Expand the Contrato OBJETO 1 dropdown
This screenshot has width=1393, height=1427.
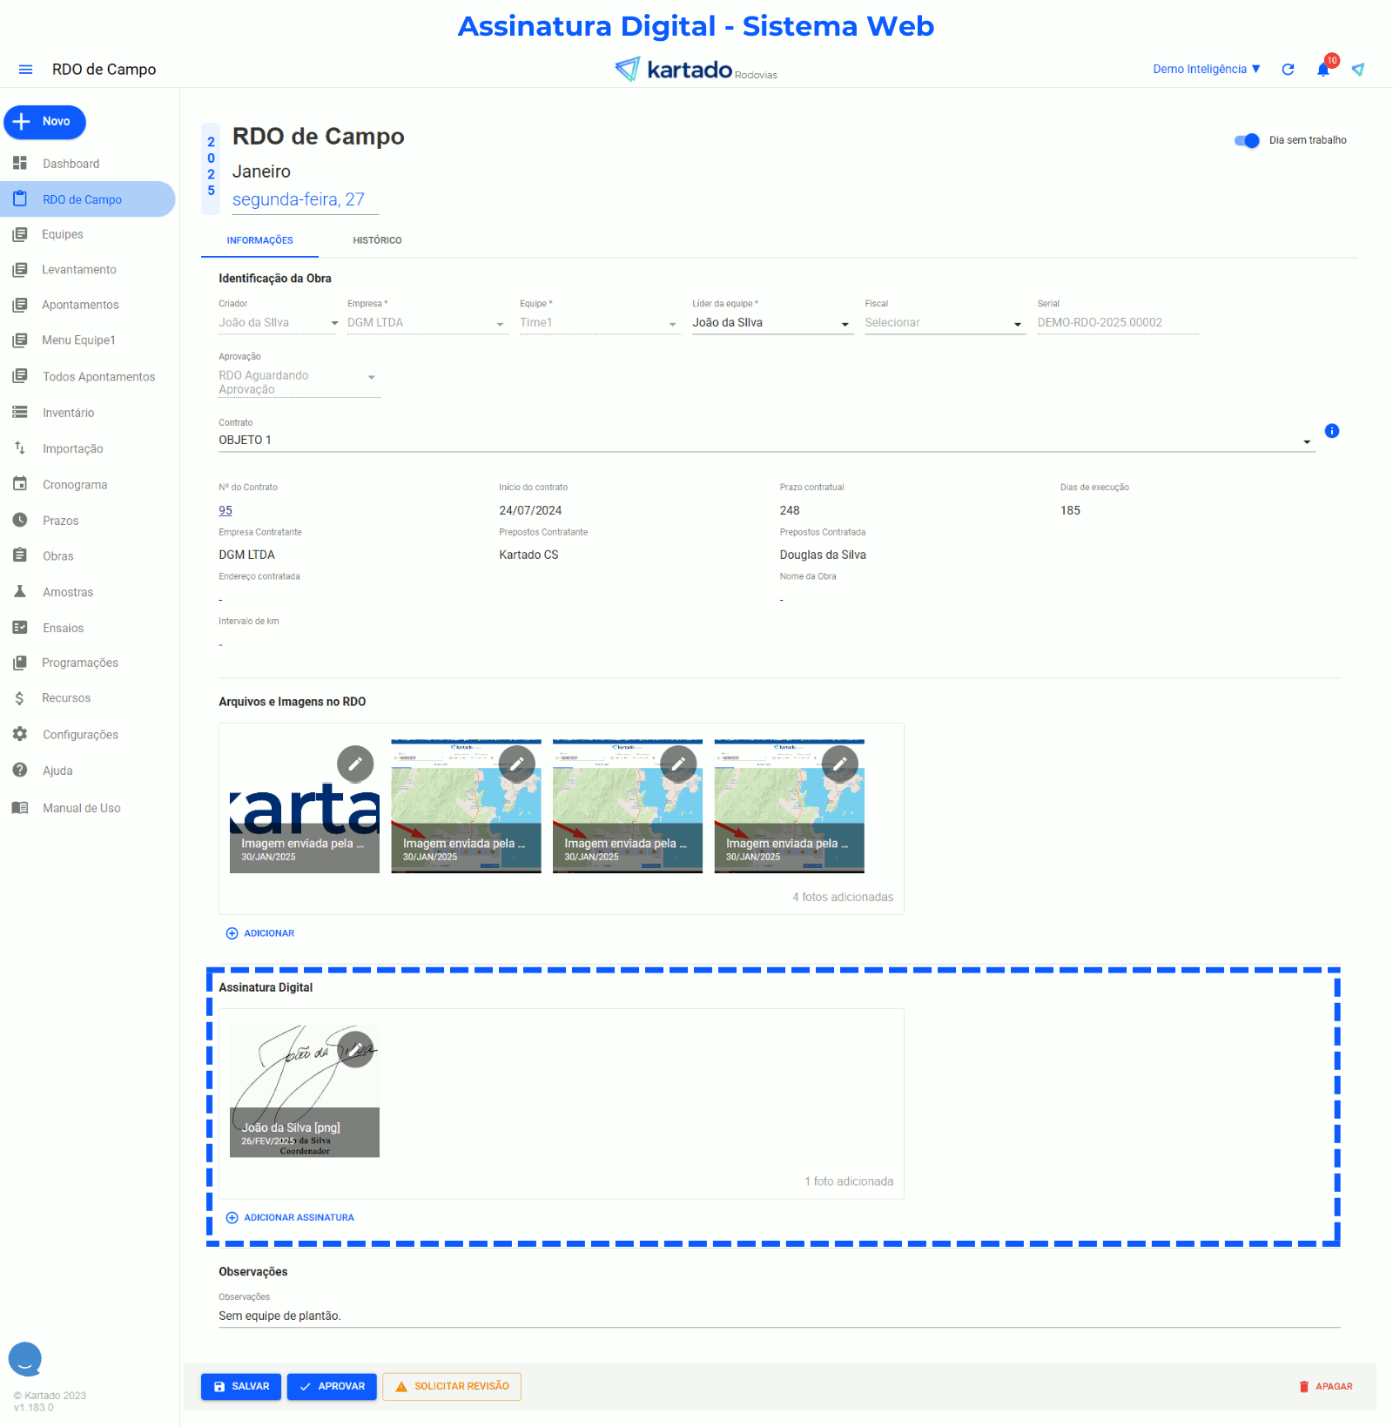click(x=1306, y=441)
